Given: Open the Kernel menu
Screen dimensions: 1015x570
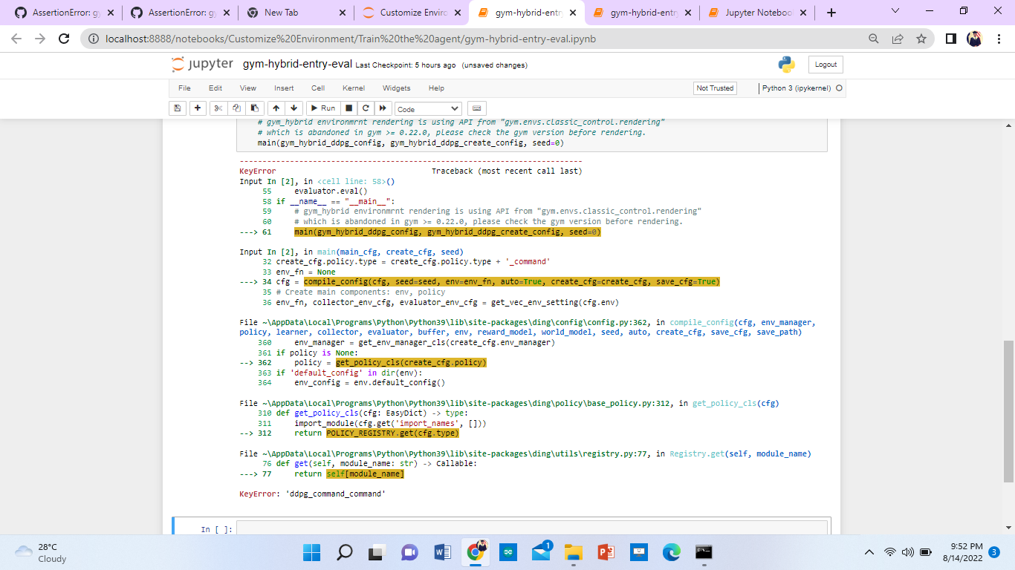Looking at the screenshot, I should pyautogui.click(x=354, y=88).
